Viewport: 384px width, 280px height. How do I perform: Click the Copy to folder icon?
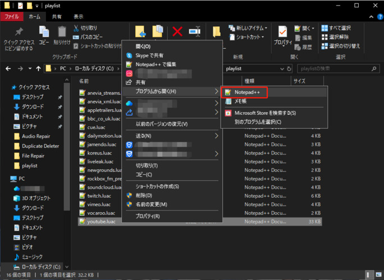coord(158,31)
